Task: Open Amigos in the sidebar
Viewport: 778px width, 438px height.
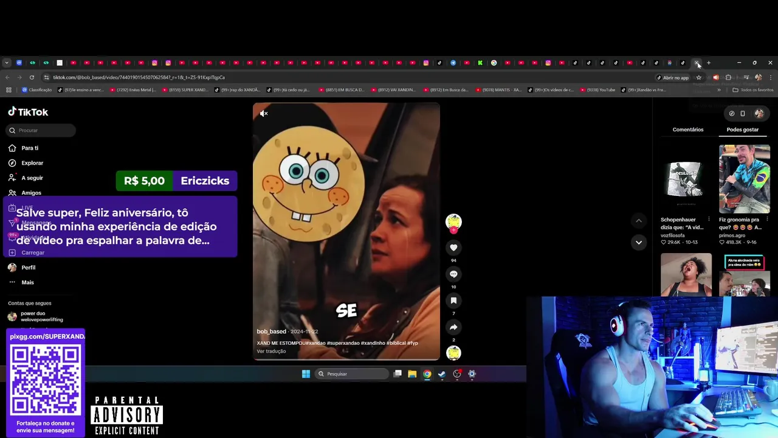Action: (x=24, y=193)
